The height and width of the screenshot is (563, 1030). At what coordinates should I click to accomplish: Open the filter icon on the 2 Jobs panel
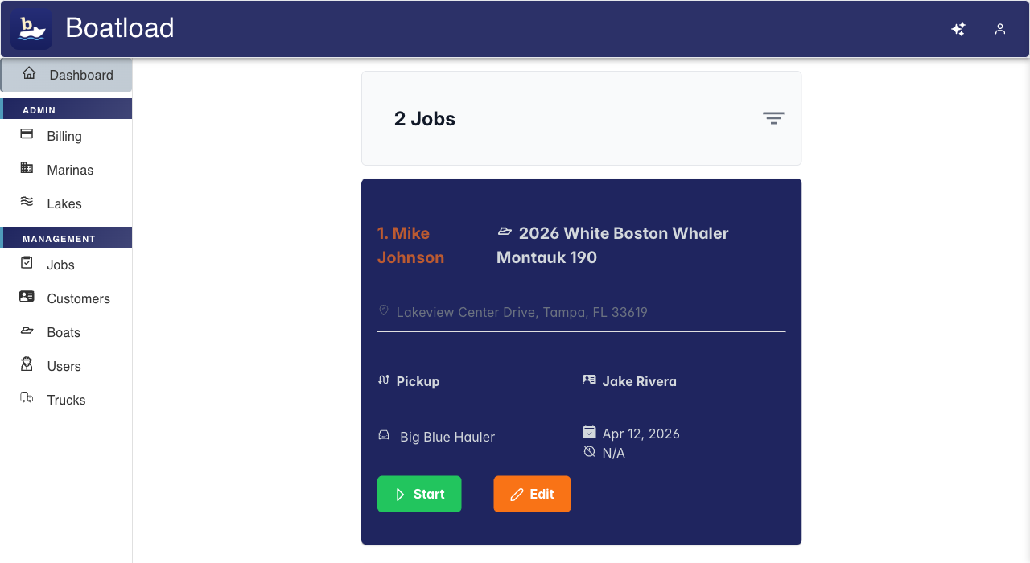pyautogui.click(x=773, y=117)
